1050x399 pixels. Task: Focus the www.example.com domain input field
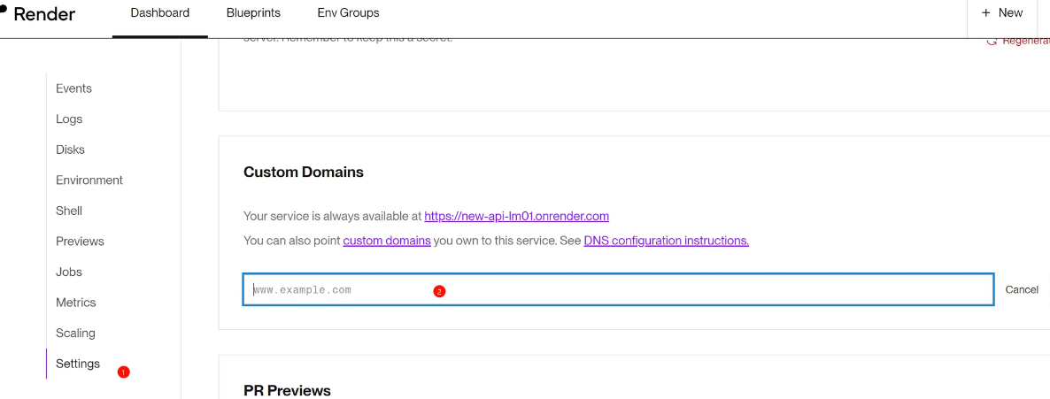(x=617, y=290)
